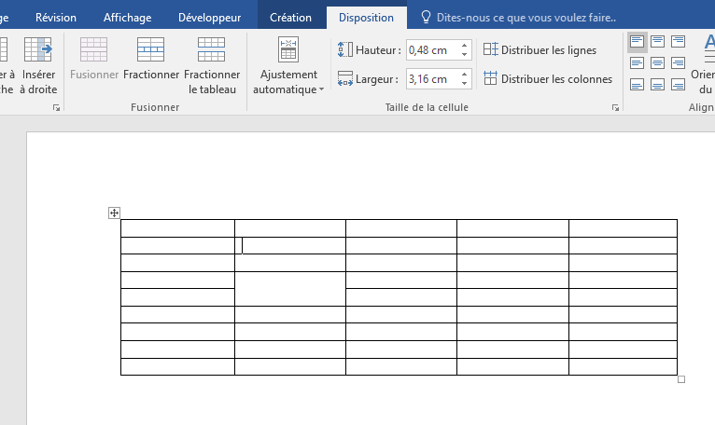Select the middle-left cell alignment icon
Image resolution: width=715 pixels, height=425 pixels.
[637, 63]
